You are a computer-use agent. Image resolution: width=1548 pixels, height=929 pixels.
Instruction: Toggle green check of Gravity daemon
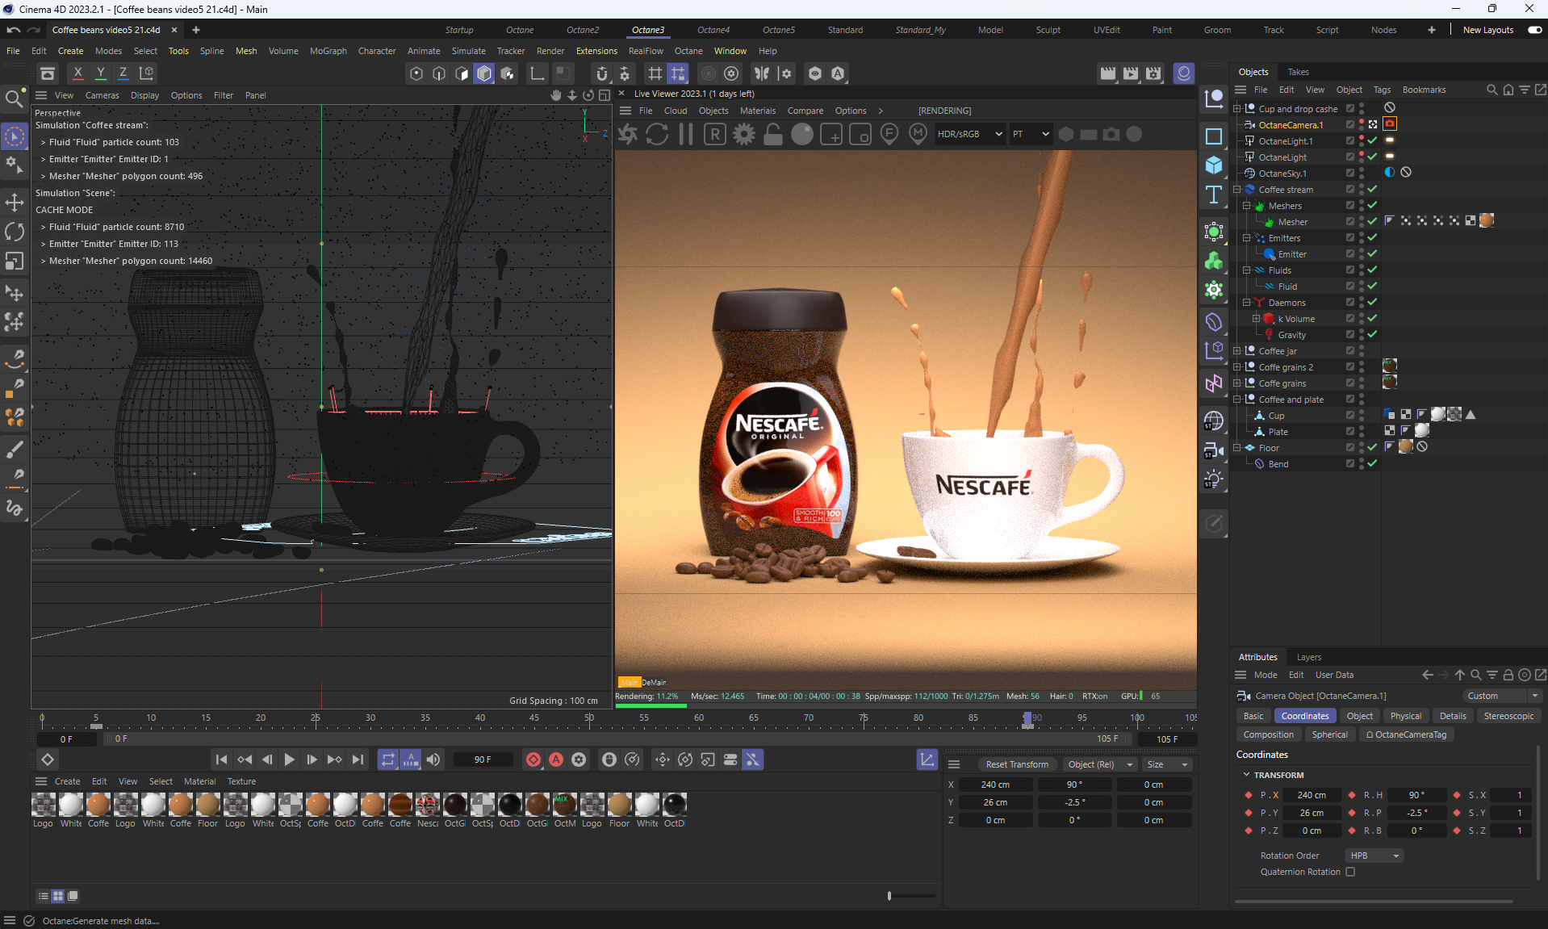coord(1372,335)
